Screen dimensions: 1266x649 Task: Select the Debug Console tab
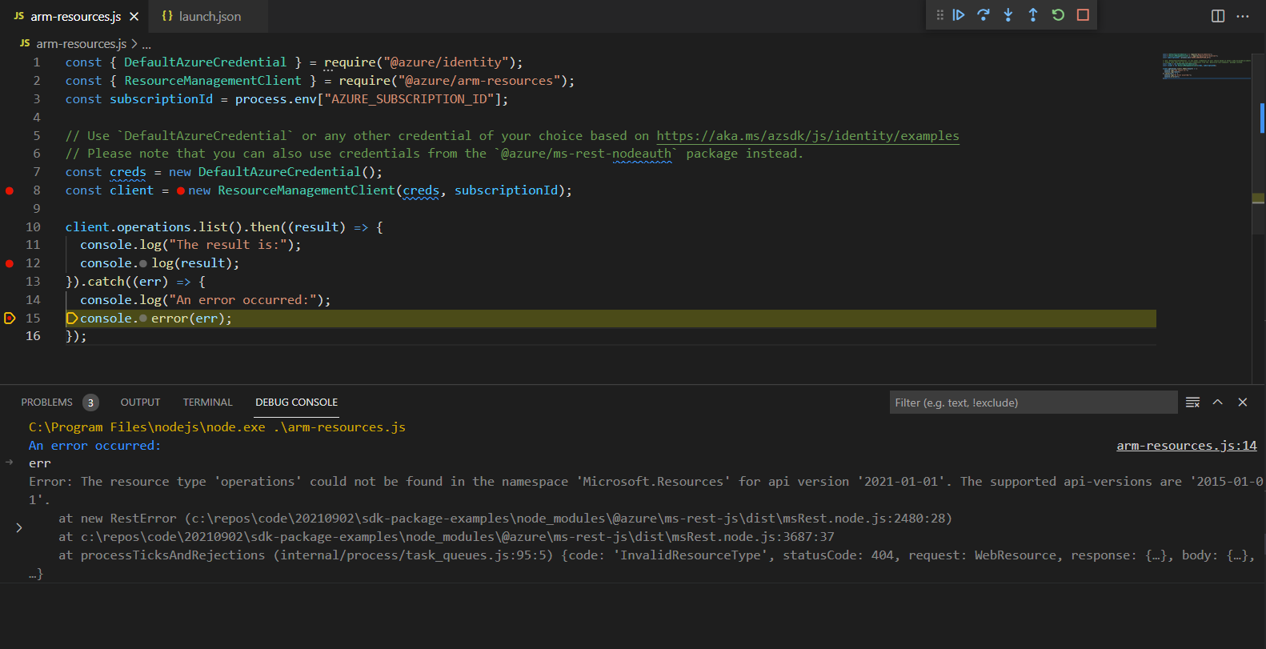(296, 403)
